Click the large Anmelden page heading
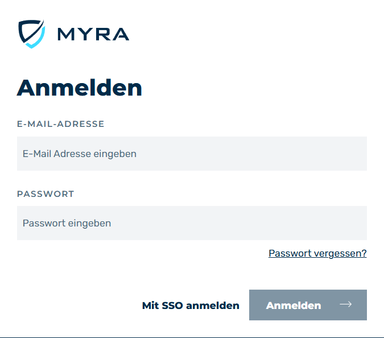The width and height of the screenshot is (384, 338). pos(79,88)
